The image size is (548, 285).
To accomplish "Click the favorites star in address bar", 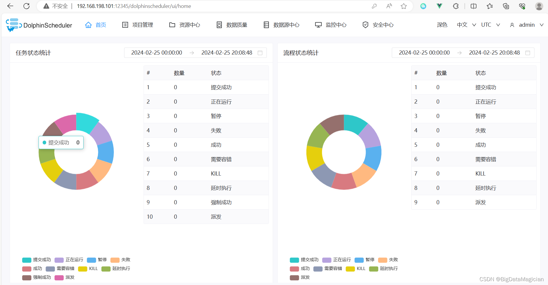I will 404,6.
